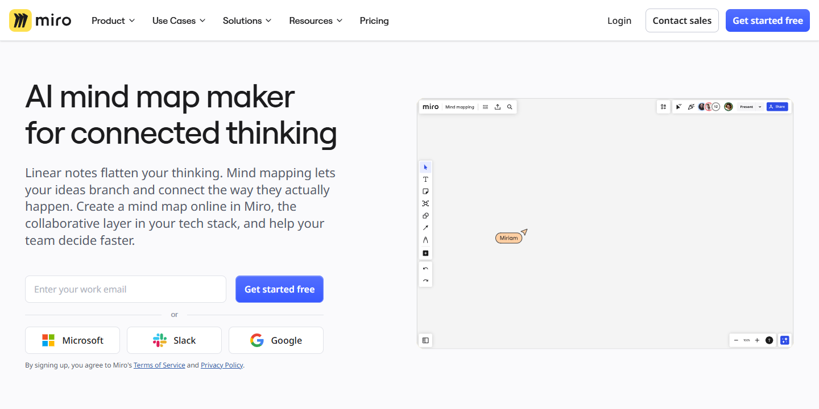Sign up with Slack button
819x409 pixels.
click(174, 340)
